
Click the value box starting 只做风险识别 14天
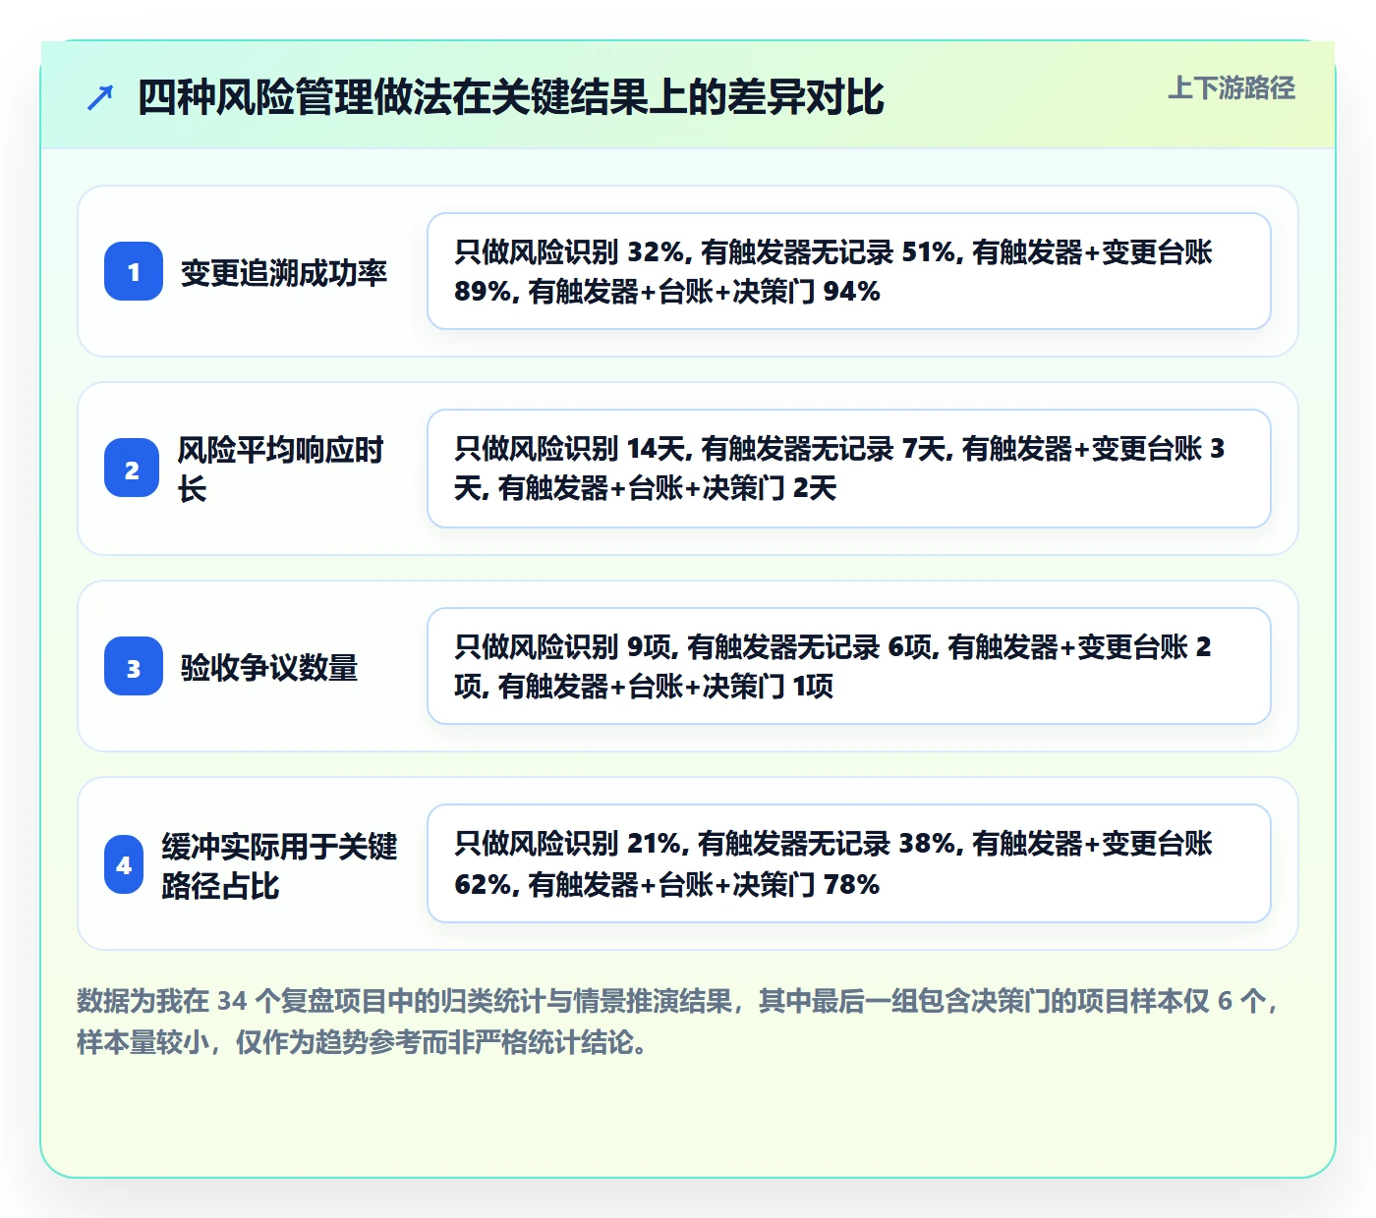[x=849, y=469]
